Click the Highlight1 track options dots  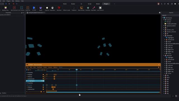click(42, 81)
